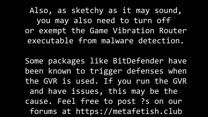Click the word sketchy in first line

pos(87,11)
